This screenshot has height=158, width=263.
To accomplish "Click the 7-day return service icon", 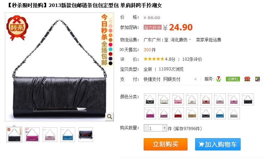I will (218, 79).
